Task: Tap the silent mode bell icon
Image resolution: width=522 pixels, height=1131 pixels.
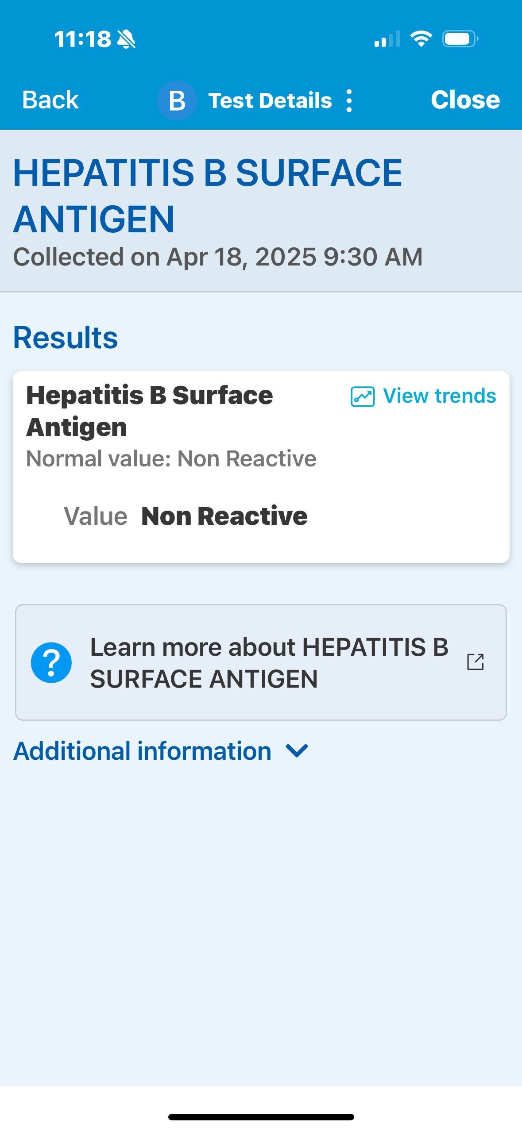Action: click(x=126, y=39)
